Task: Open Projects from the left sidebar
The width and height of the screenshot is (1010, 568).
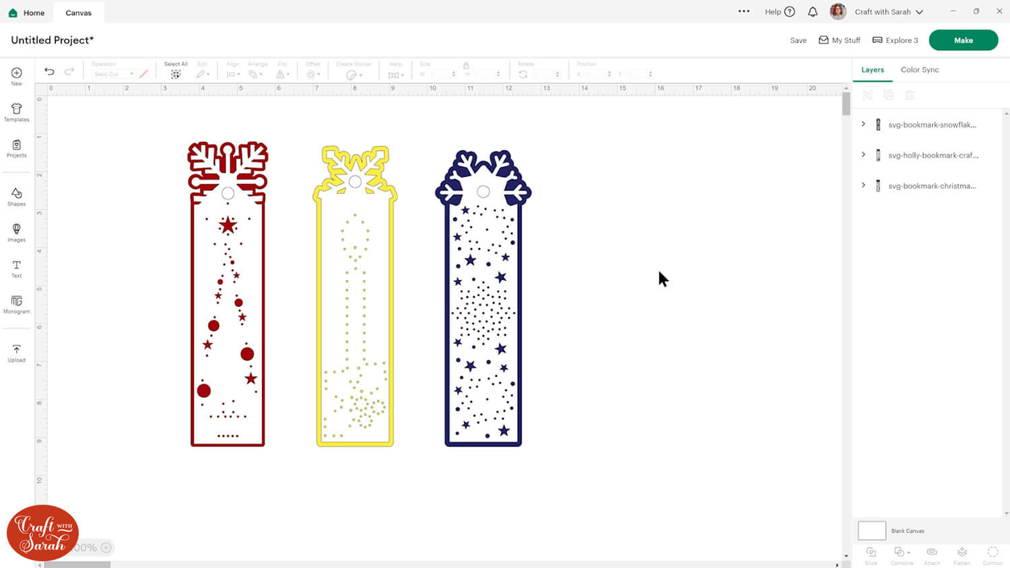Action: click(x=16, y=148)
